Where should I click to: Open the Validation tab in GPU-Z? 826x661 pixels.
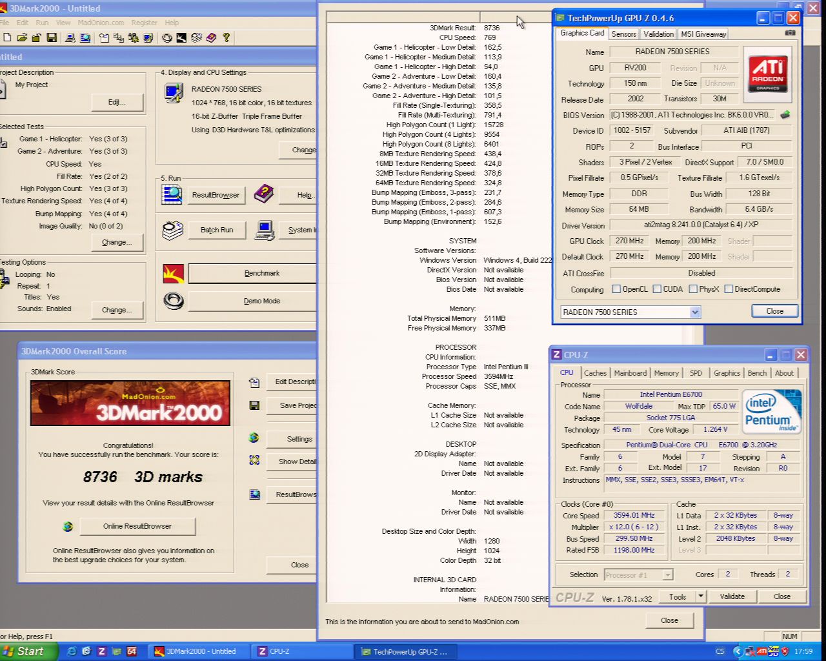click(x=658, y=34)
